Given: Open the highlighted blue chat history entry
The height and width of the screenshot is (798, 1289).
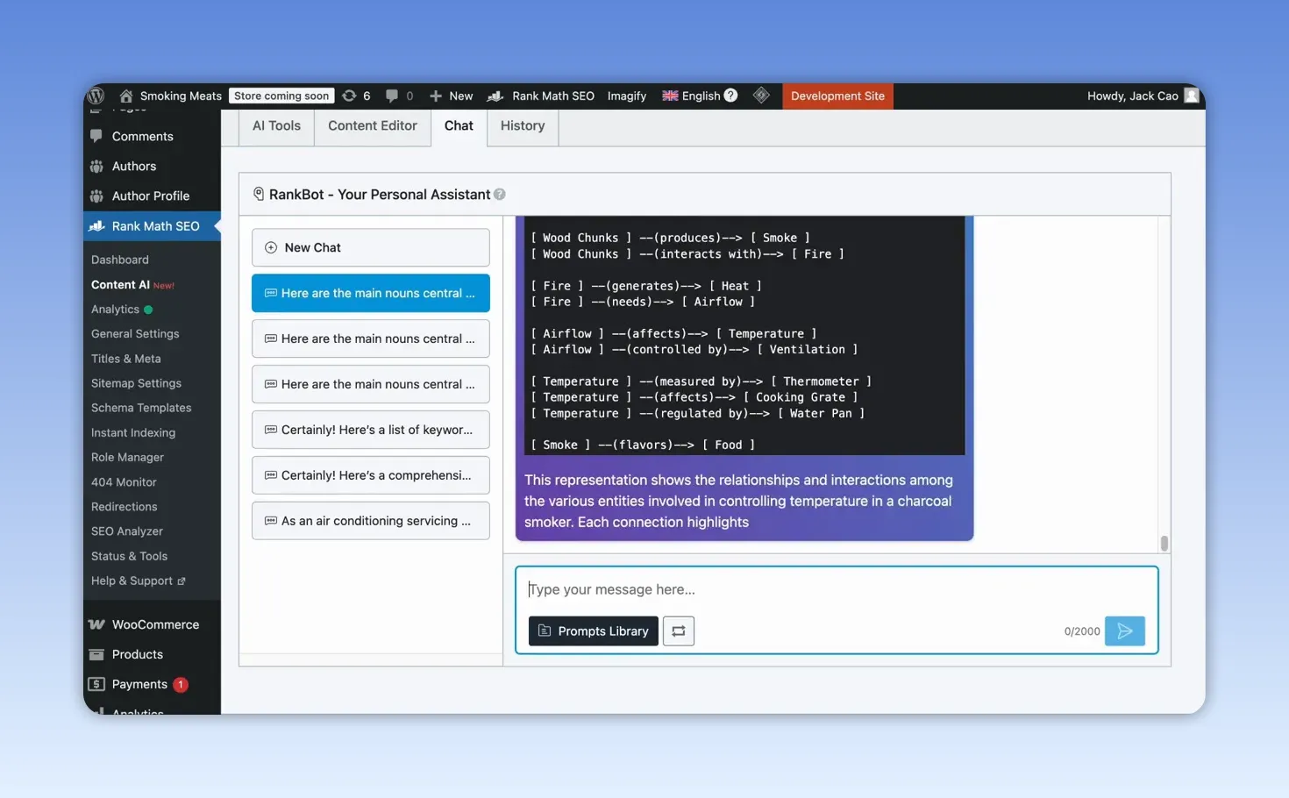Looking at the screenshot, I should point(371,293).
